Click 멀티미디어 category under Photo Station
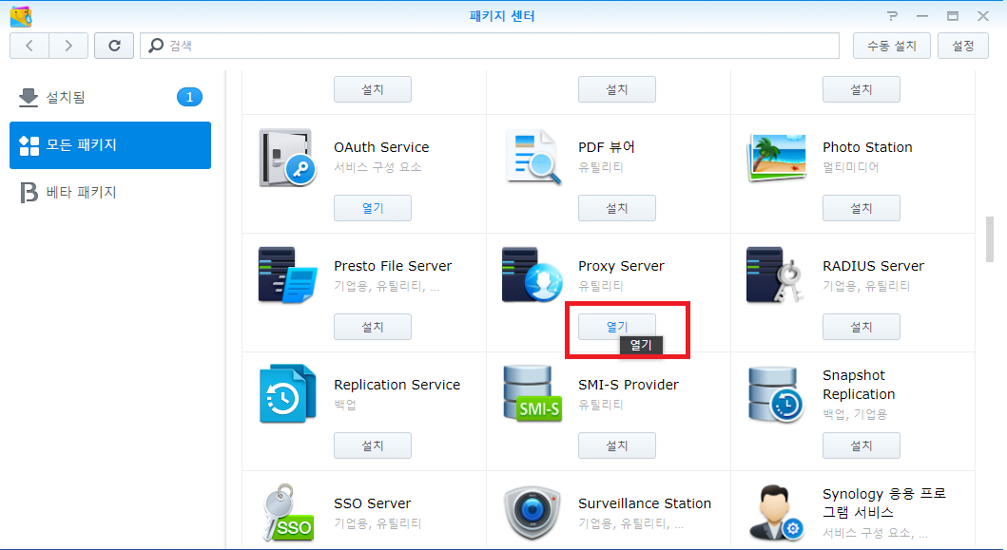 (851, 167)
